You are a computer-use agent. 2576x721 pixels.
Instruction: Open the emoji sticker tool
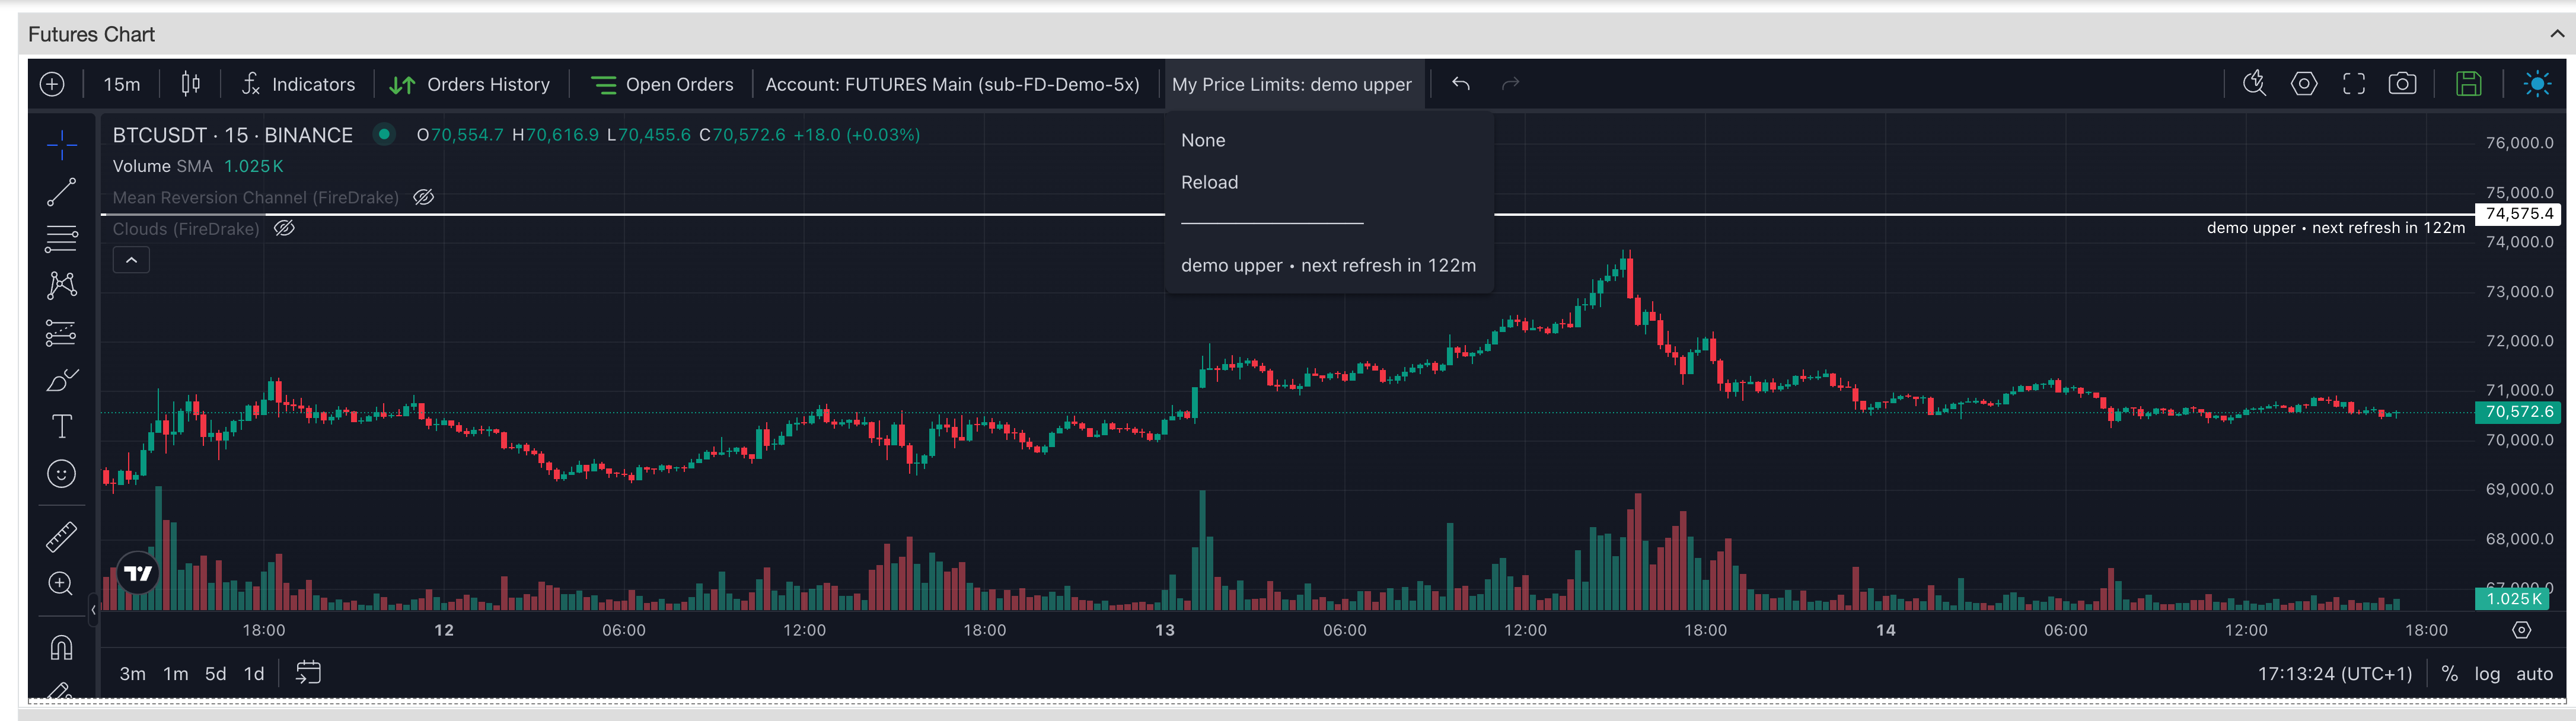61,474
